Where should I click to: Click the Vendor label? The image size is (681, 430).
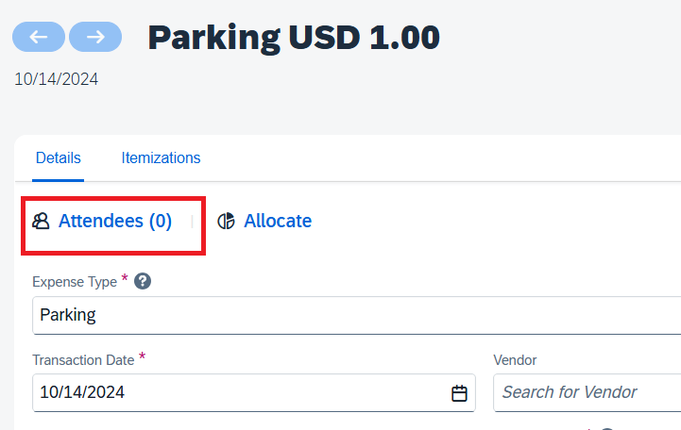515,360
